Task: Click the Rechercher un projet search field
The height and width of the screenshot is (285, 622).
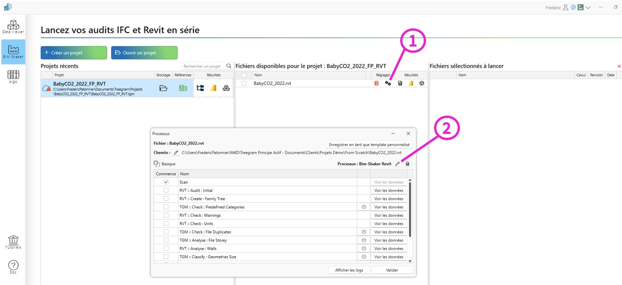Action: tap(202, 66)
